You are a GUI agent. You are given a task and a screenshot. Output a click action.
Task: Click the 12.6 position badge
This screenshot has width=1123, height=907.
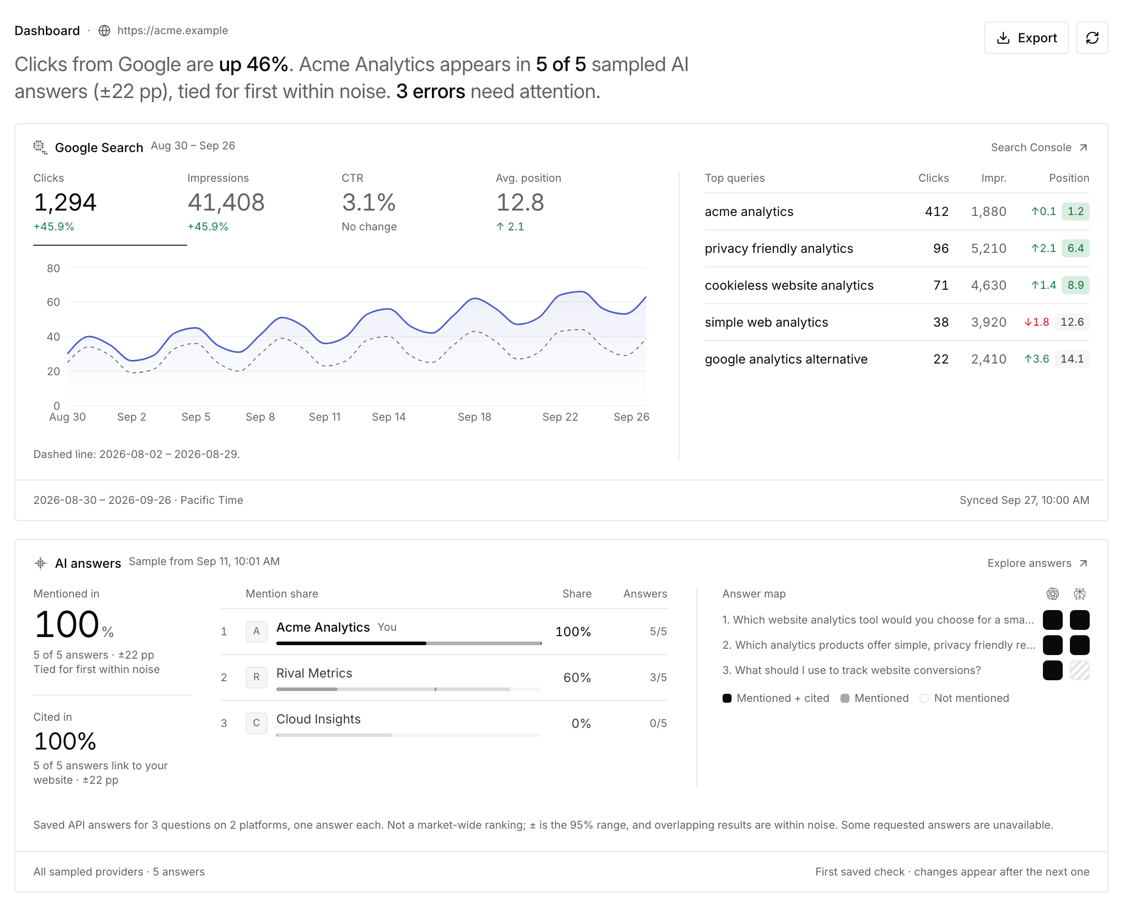1072,322
